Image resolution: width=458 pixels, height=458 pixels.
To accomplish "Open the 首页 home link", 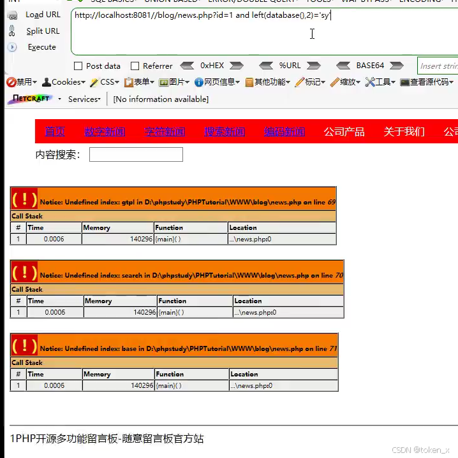I will (55, 132).
